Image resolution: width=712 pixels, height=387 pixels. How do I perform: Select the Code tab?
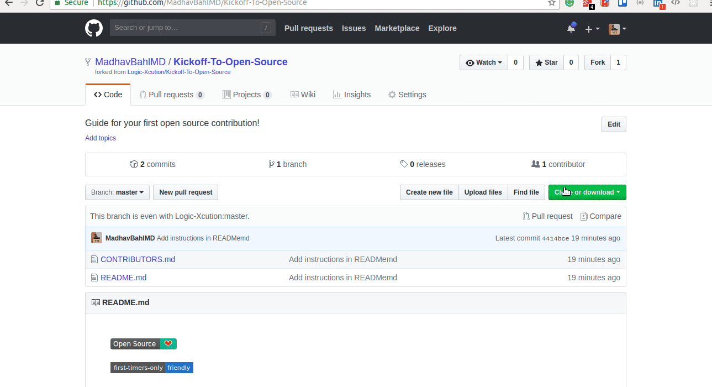(108, 95)
